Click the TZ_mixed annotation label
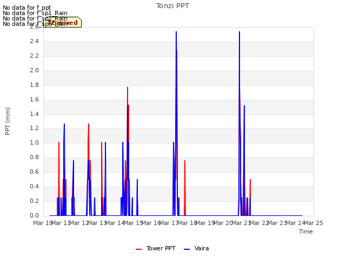This screenshot has height=259, width=346. (x=63, y=22)
